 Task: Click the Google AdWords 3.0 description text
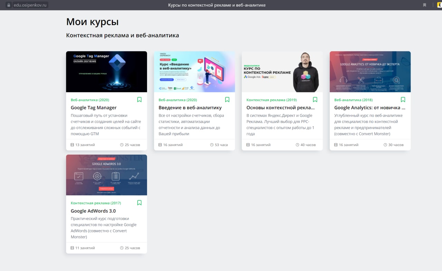click(x=104, y=228)
